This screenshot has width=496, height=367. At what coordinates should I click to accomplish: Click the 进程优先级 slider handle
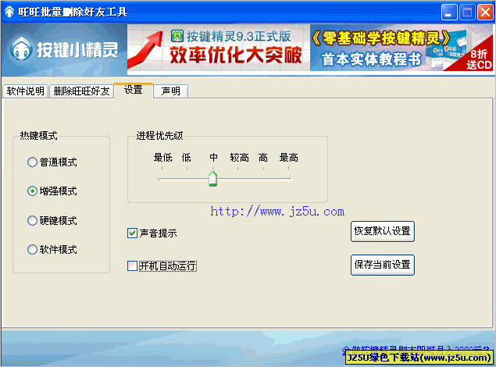(212, 180)
